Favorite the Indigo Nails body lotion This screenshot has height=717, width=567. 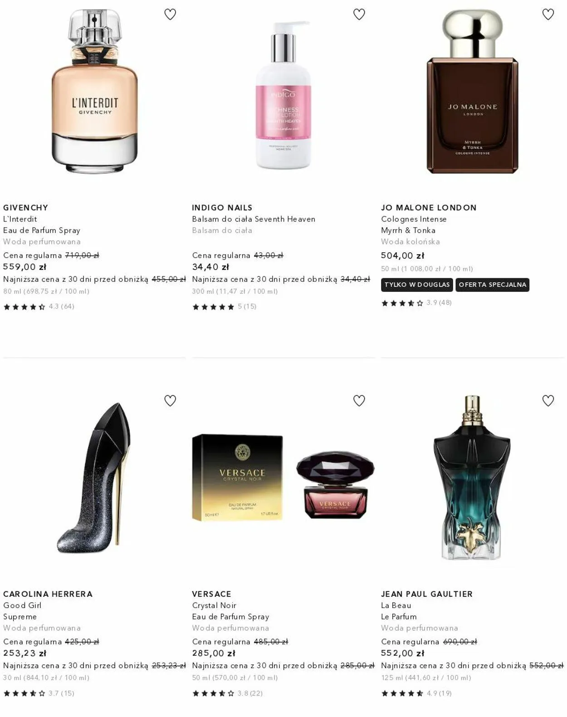[359, 15]
